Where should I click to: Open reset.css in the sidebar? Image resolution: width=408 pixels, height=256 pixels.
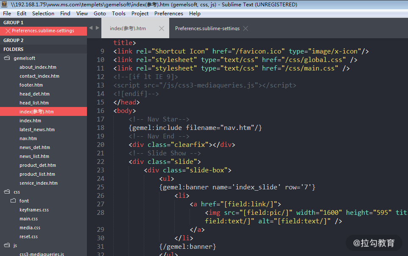pos(28,236)
